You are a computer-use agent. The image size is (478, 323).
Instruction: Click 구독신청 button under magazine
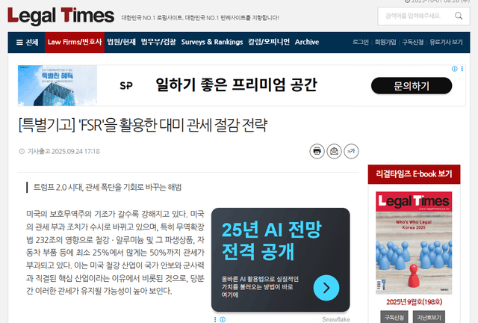[x=394, y=317]
